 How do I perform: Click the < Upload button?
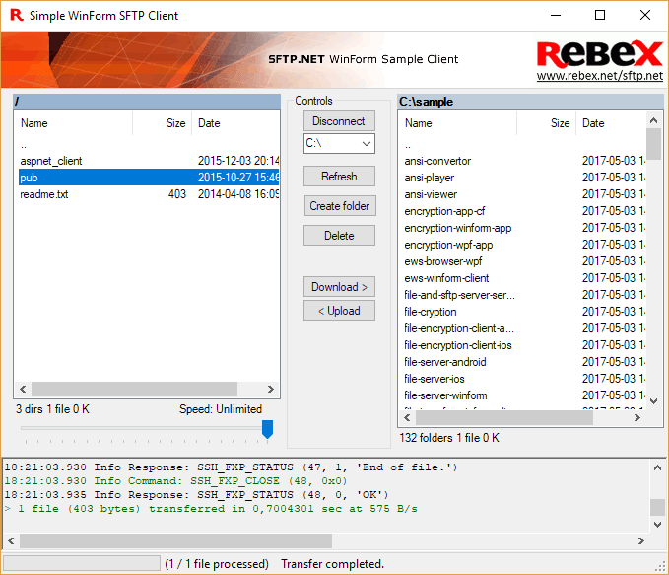click(339, 311)
